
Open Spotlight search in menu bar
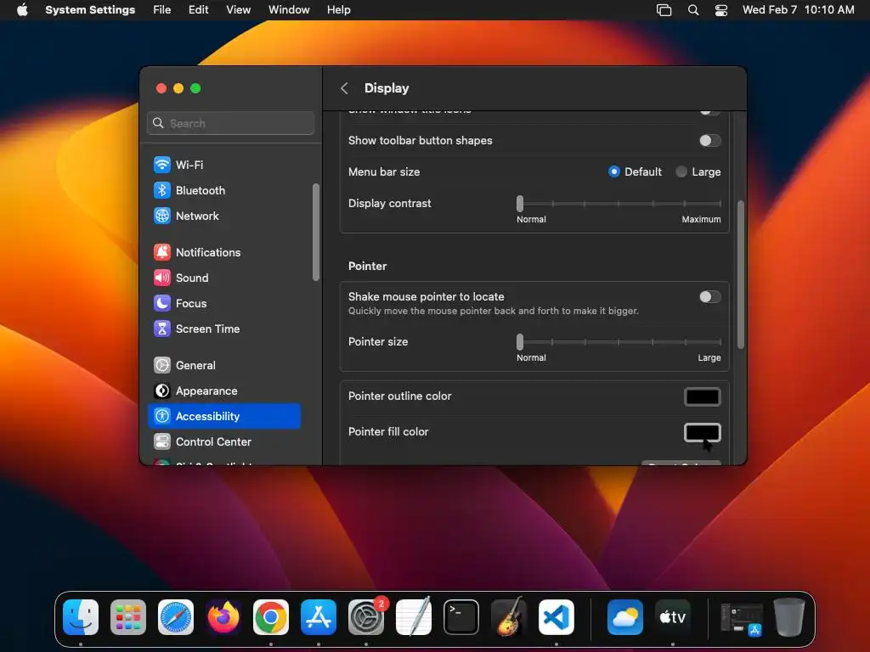point(693,10)
